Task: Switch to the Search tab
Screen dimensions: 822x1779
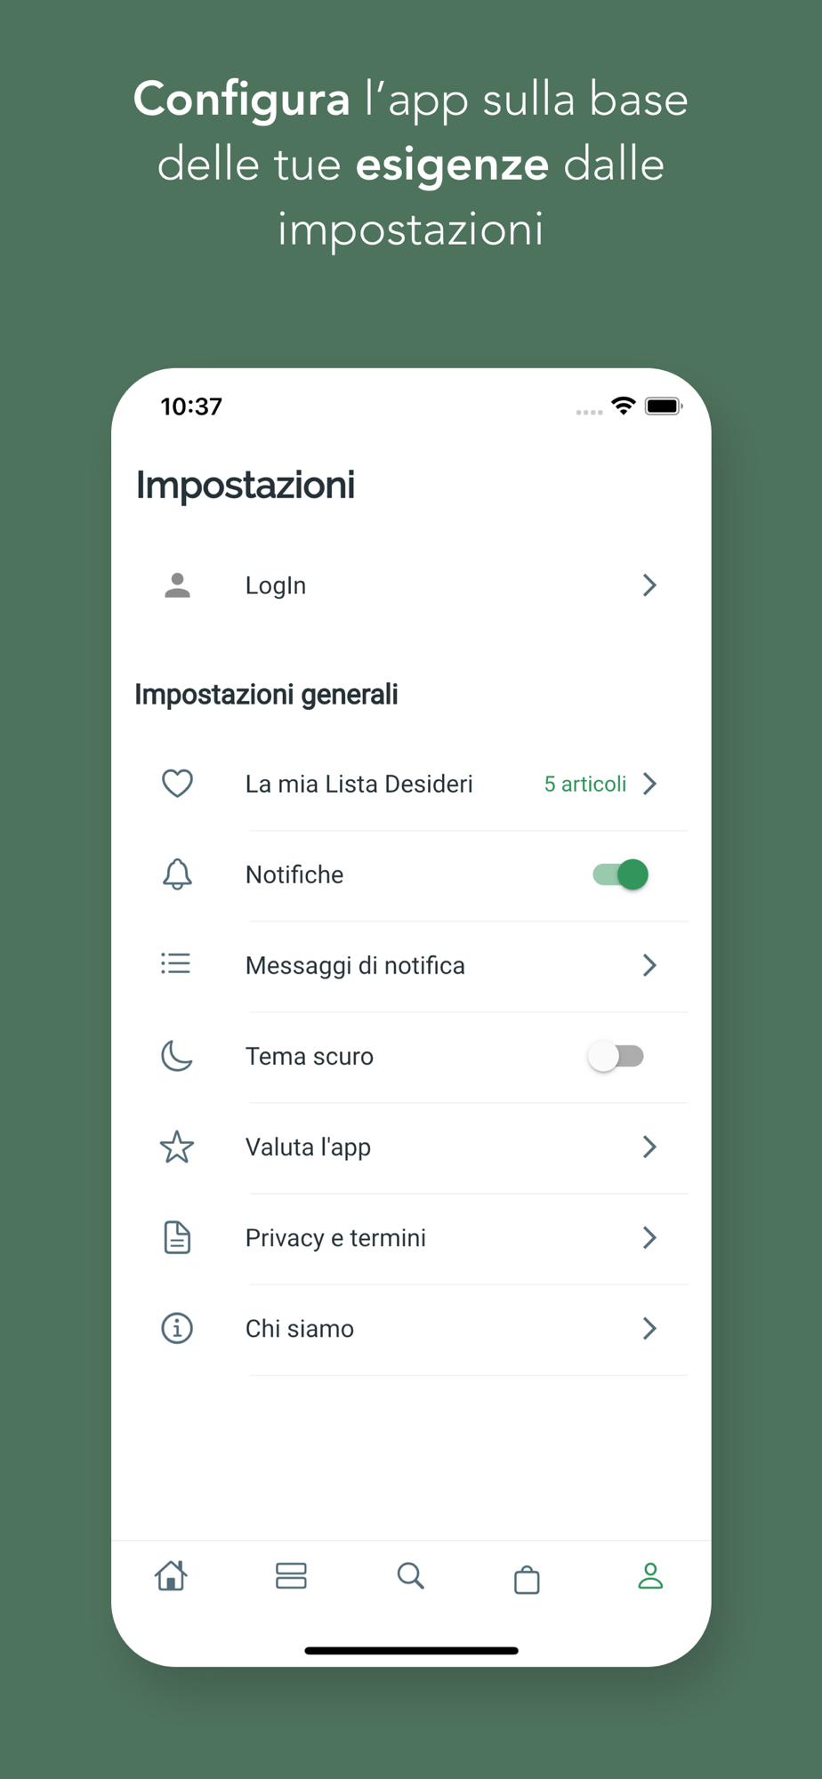Action: point(410,1575)
